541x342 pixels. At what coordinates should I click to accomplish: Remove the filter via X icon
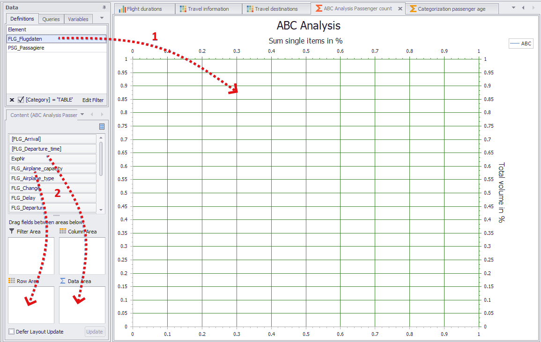click(12, 100)
